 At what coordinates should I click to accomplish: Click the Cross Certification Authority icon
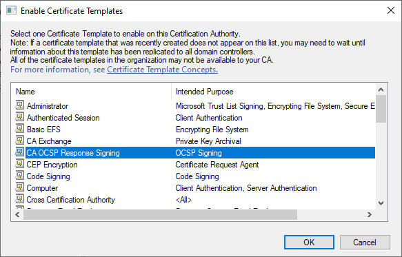(19, 199)
